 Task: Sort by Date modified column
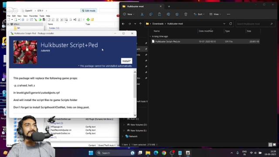click(206, 31)
